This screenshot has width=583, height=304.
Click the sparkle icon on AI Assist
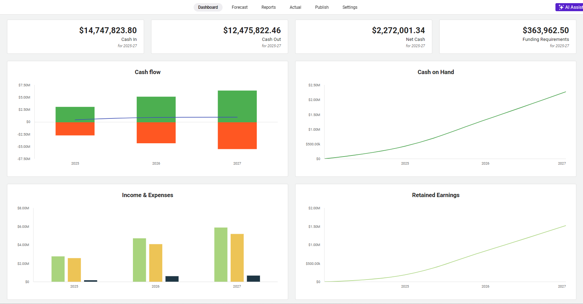click(561, 7)
